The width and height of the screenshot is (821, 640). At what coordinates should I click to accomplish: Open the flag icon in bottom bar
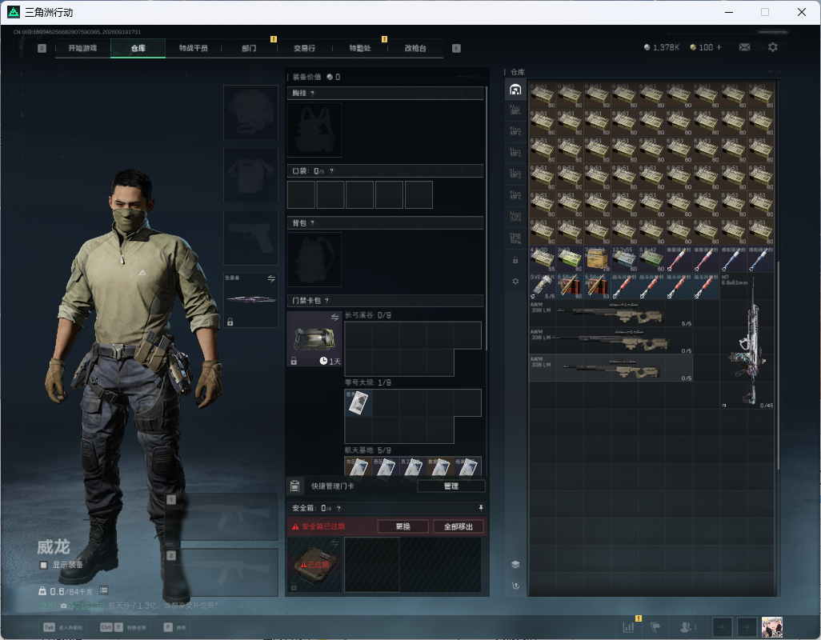tap(655, 626)
